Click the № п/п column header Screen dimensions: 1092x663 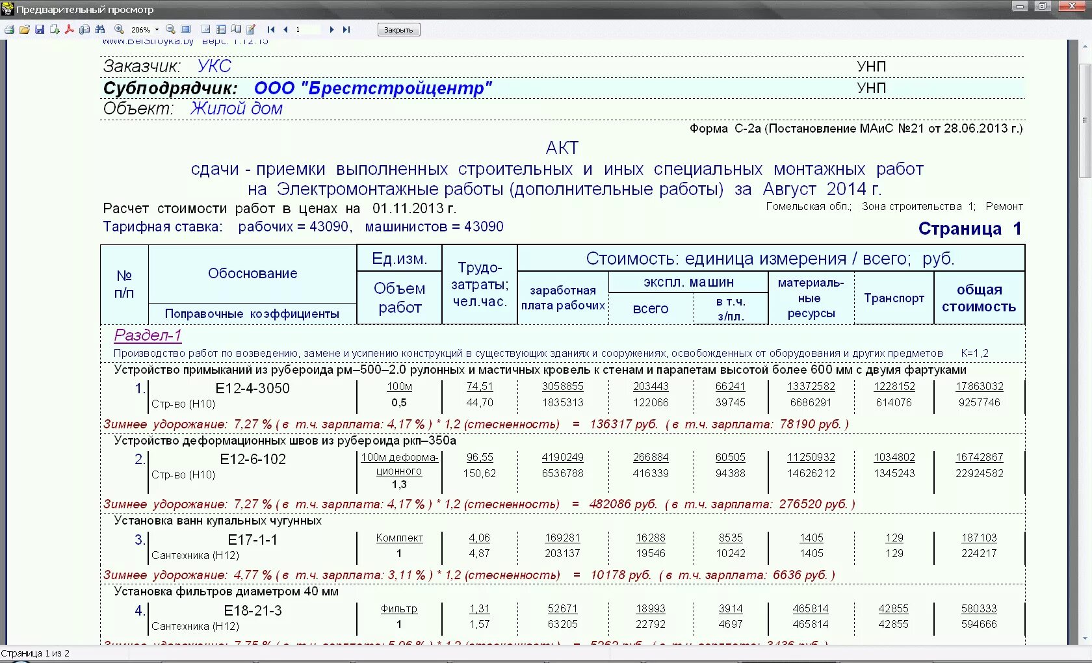click(124, 284)
